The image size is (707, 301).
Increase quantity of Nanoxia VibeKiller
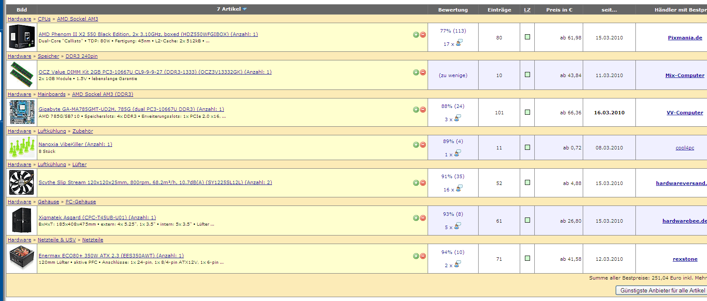tap(416, 145)
